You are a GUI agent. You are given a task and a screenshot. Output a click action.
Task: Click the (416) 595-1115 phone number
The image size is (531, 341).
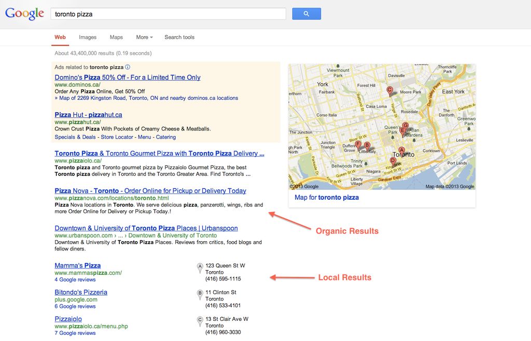click(x=223, y=279)
